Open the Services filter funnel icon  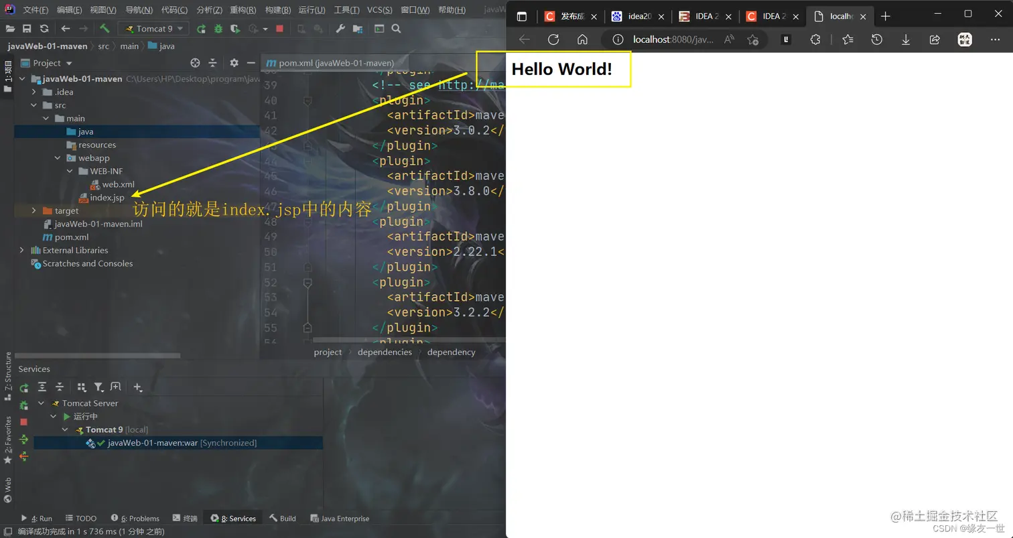[98, 387]
